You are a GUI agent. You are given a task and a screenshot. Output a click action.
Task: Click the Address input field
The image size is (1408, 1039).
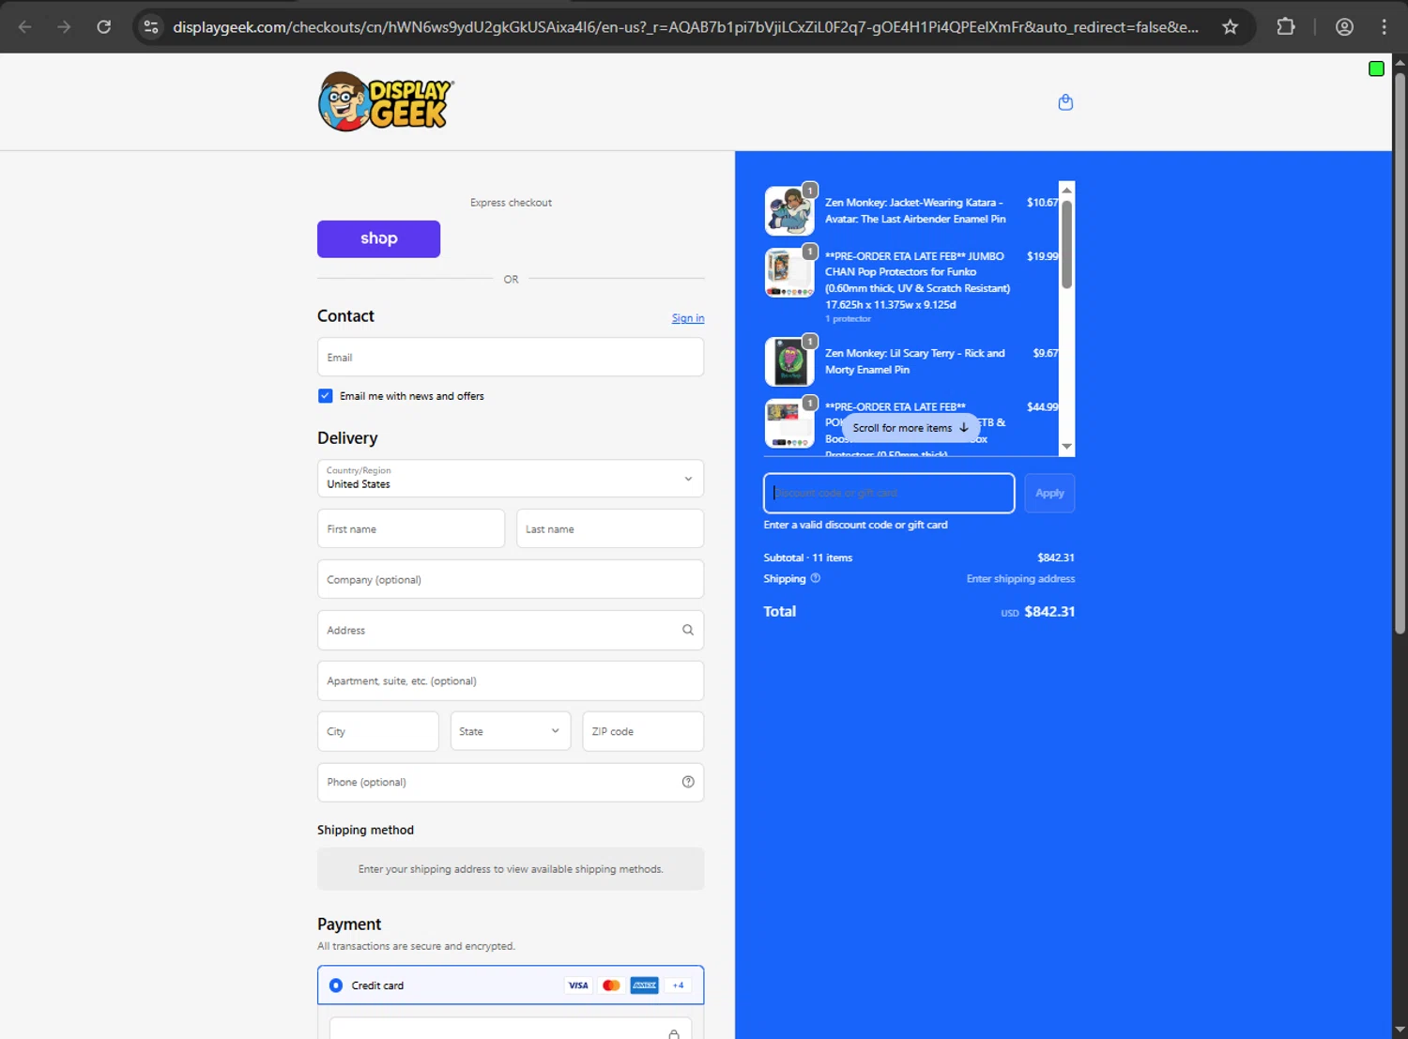coord(511,630)
